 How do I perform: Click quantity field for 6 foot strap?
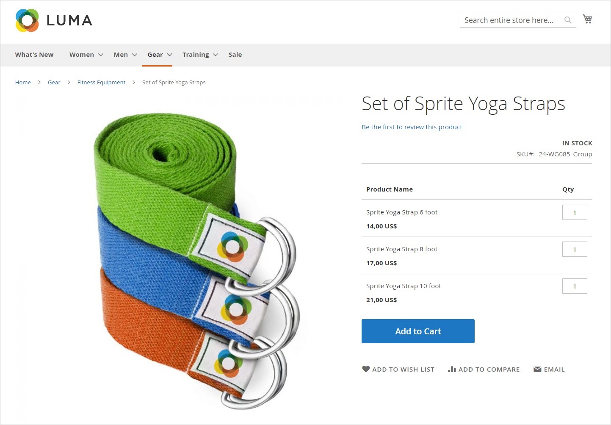[574, 212]
